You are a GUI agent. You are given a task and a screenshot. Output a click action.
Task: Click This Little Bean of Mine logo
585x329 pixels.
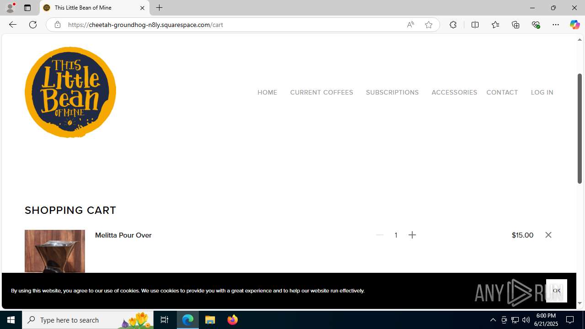[x=70, y=92]
